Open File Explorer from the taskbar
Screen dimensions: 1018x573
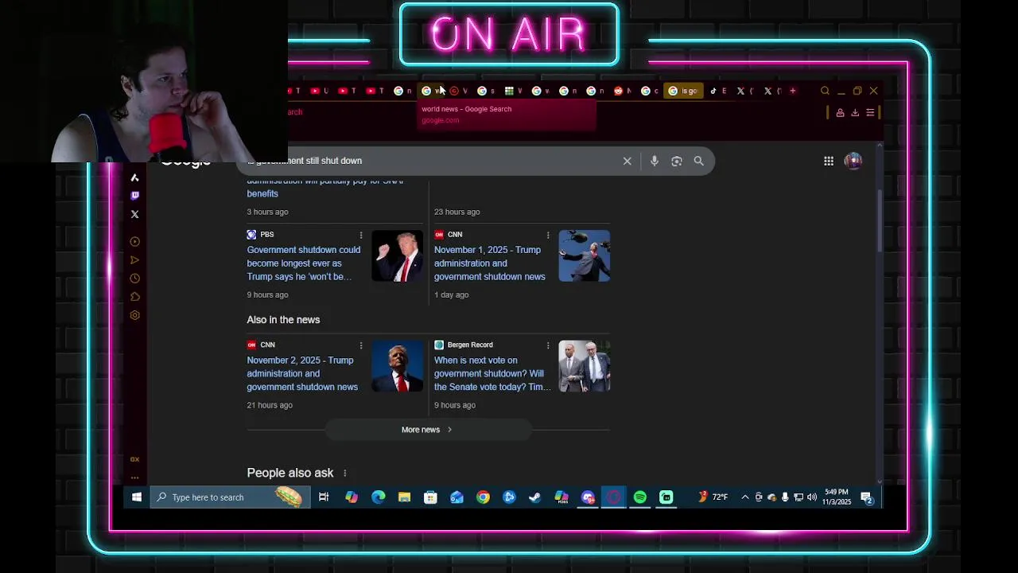[404, 497]
